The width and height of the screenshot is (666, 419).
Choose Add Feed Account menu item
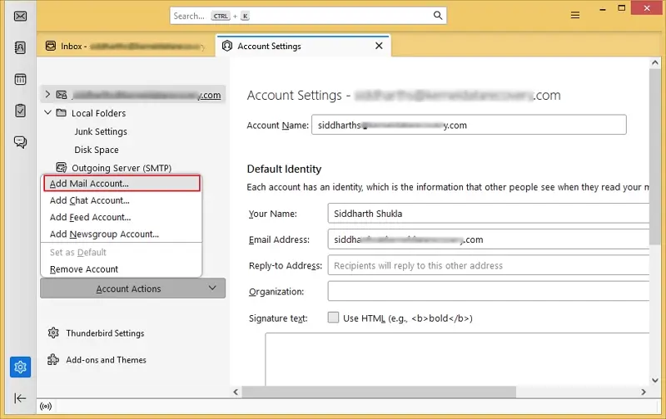coord(122,217)
